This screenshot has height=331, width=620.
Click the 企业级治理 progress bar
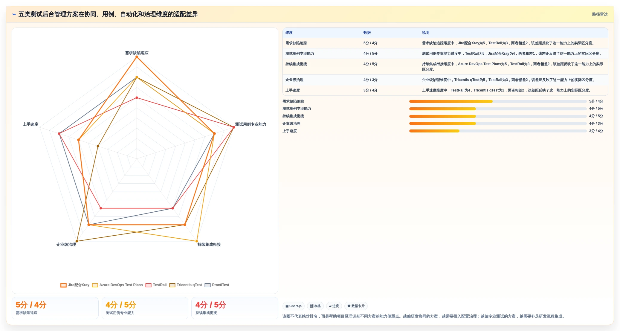click(498, 123)
